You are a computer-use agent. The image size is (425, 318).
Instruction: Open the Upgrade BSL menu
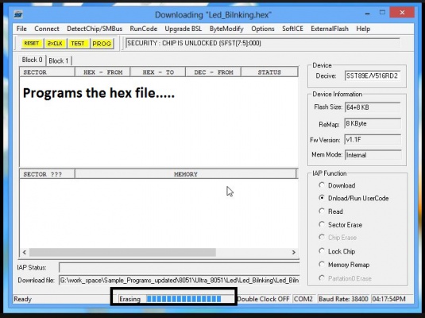(x=184, y=29)
